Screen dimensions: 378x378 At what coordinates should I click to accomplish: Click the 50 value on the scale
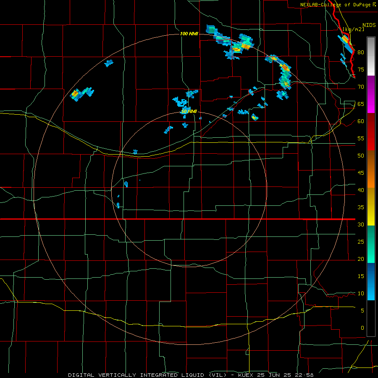[x=361, y=155]
